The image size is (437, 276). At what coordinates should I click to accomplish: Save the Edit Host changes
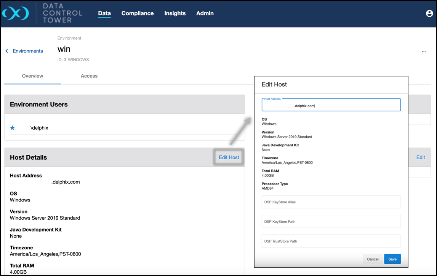392,259
